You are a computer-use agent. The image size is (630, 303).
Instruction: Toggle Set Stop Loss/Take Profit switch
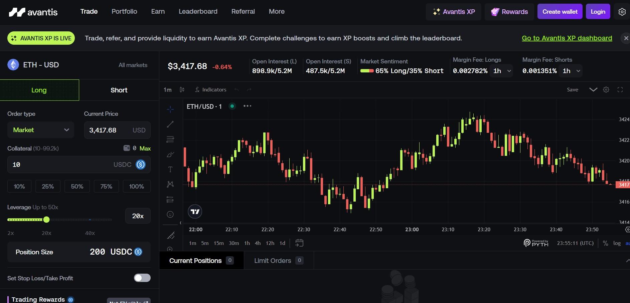point(142,278)
